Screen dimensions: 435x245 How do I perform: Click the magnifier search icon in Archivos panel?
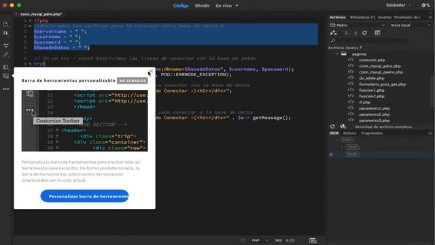[333, 41]
